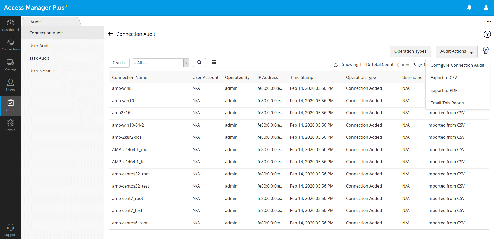494x239 pixels.
Task: Switch to the User Sessions section
Action: [43, 70]
